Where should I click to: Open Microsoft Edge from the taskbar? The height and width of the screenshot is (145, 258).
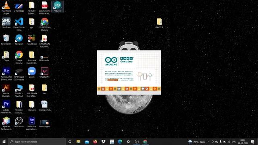point(120,141)
